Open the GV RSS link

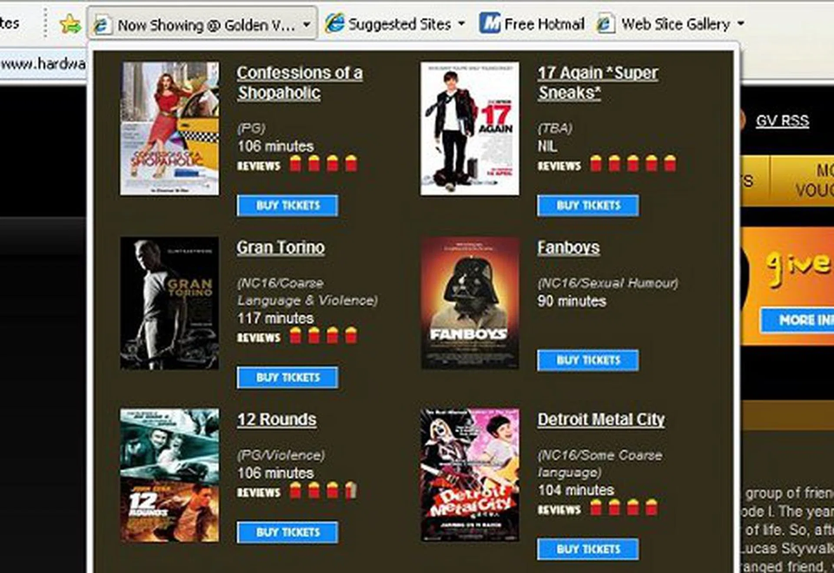pyautogui.click(x=782, y=120)
